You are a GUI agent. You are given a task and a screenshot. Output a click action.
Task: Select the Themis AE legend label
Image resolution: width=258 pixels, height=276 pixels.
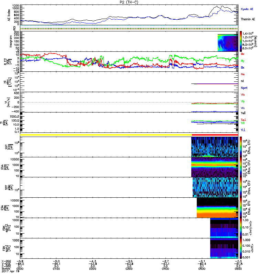click(x=248, y=19)
